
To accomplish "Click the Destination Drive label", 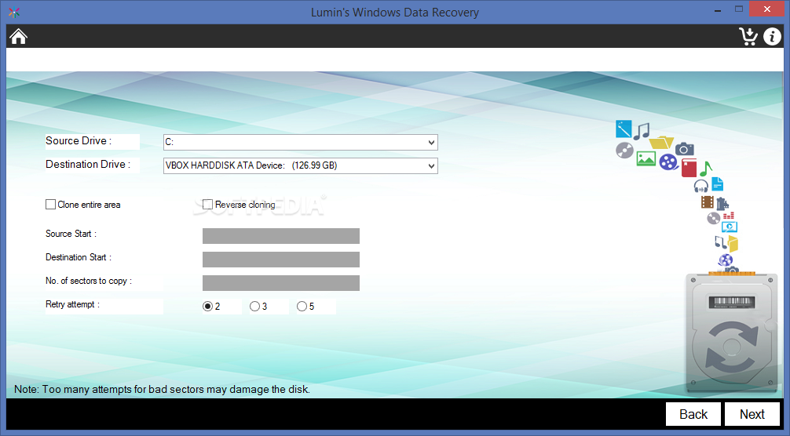I will point(88,165).
